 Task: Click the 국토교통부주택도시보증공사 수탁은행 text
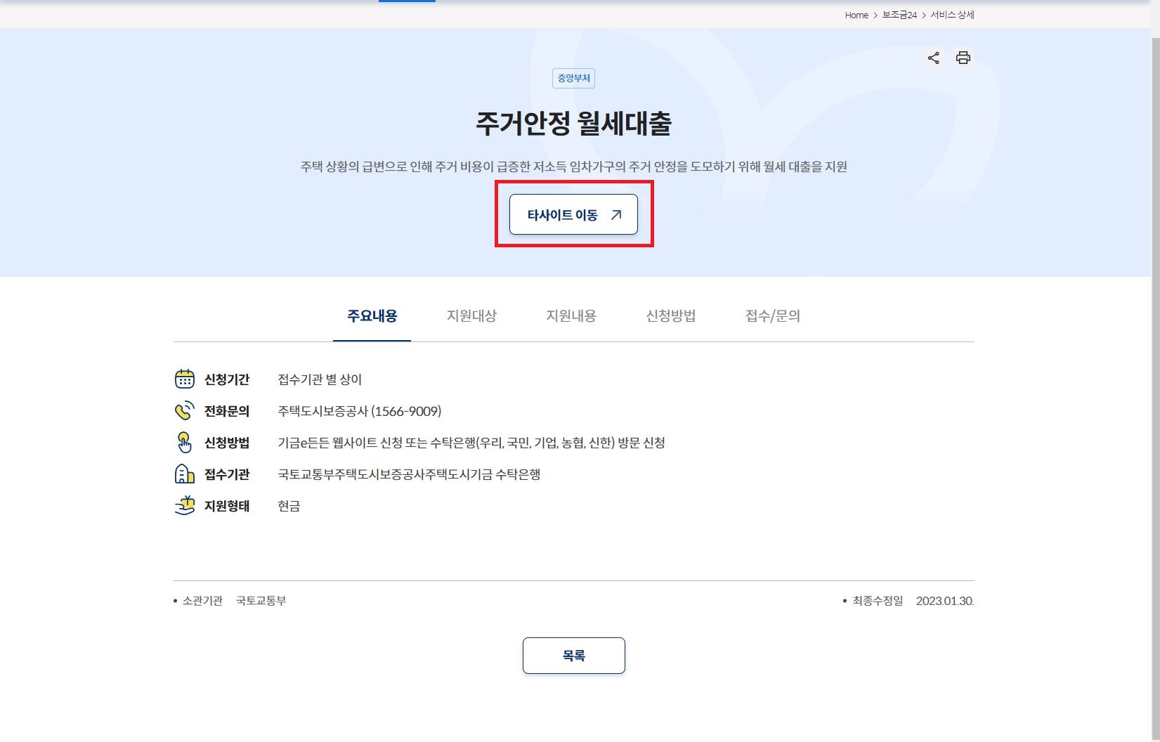pyautogui.click(x=409, y=474)
